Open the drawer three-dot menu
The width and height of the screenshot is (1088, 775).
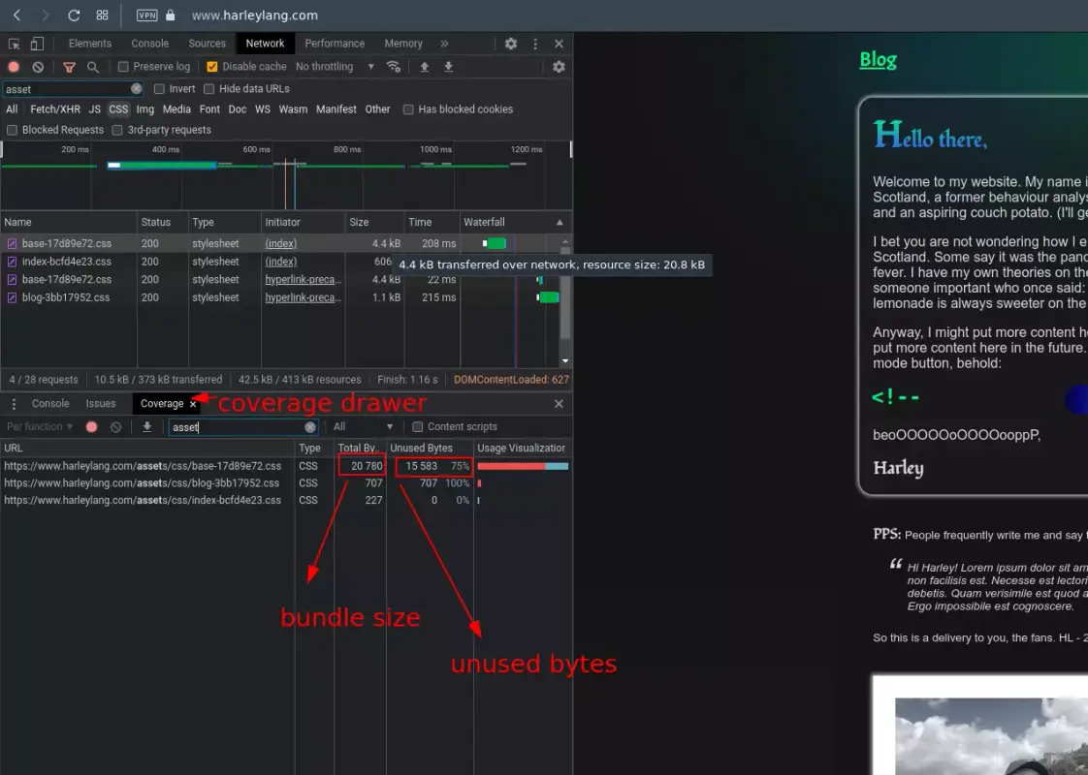click(x=14, y=403)
